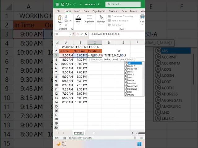Click cell with 7:30 PM in row 4

click(80, 60)
